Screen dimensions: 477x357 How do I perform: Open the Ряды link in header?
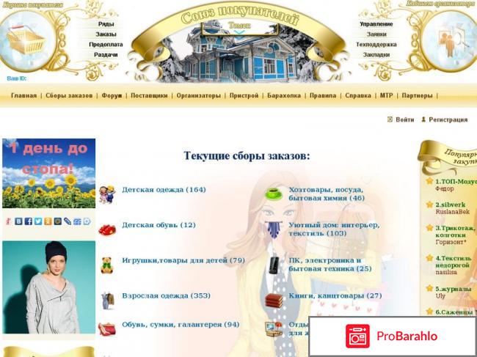(106, 24)
